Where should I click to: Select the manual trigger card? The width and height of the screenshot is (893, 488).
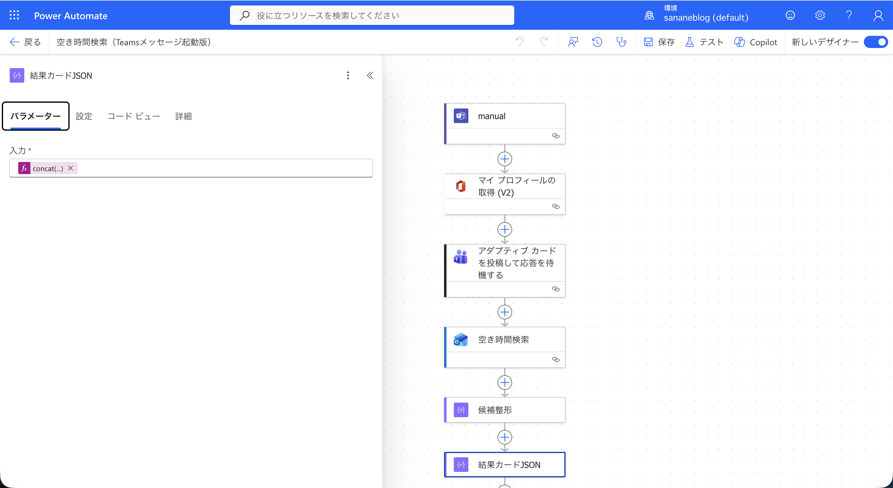(505, 123)
